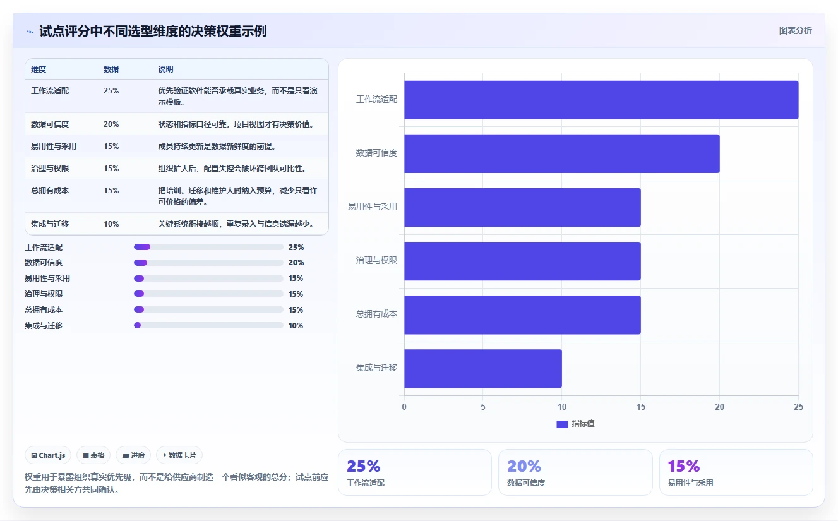This screenshot has width=838, height=521.
Task: Click the 图表分析 label in the header
Action: [795, 30]
